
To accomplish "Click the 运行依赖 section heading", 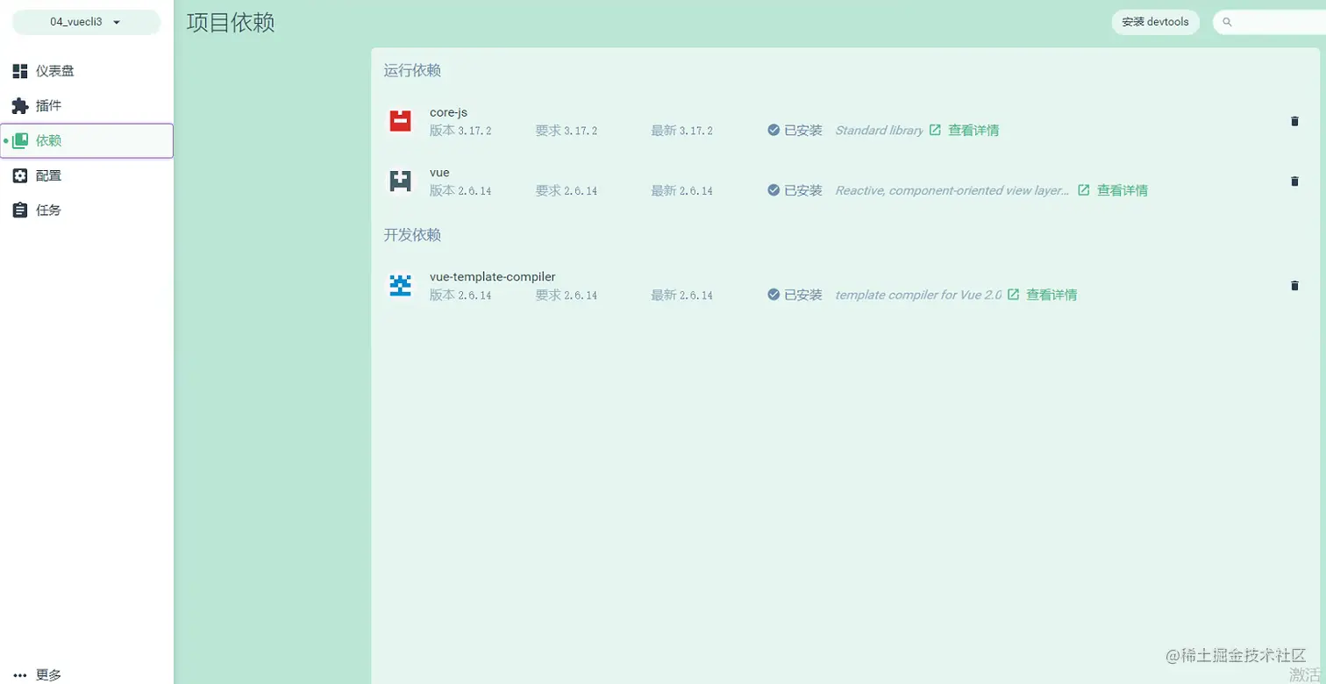I will 412,71.
